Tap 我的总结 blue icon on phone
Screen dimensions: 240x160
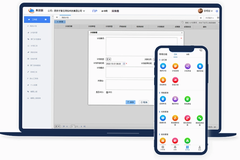click(200, 66)
